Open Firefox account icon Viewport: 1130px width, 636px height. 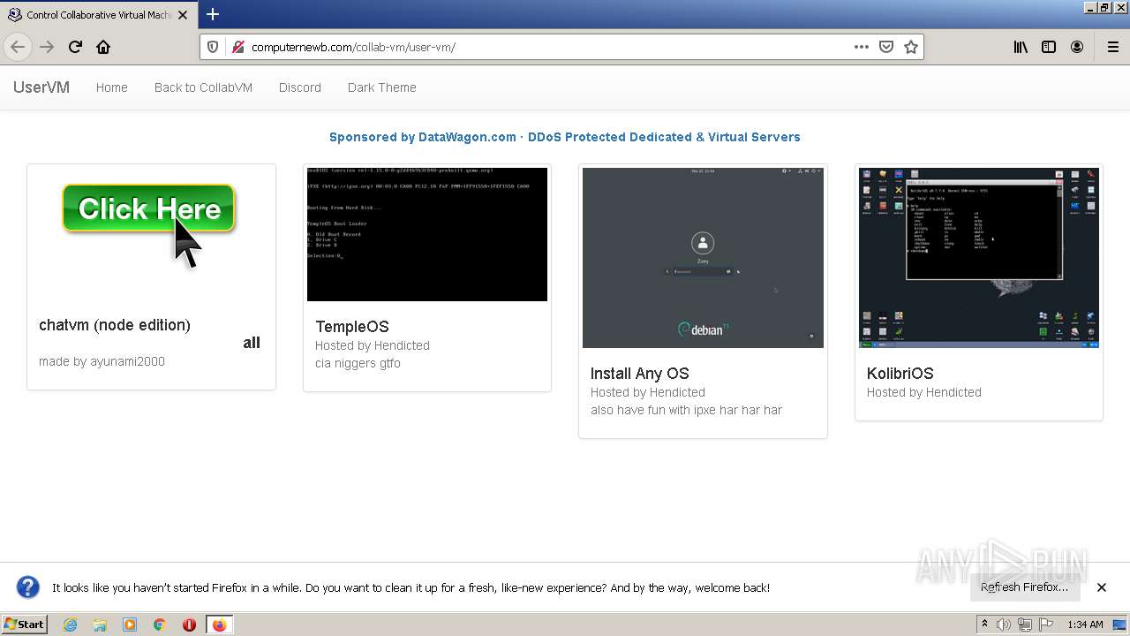1077,47
